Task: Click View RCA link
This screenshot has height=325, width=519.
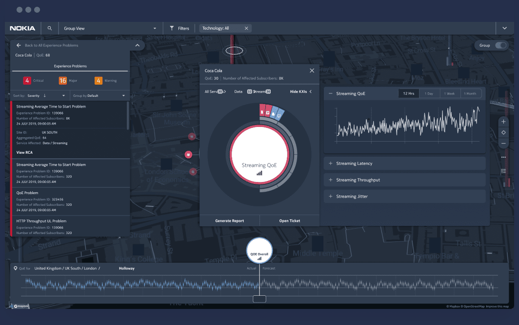Action: point(25,152)
